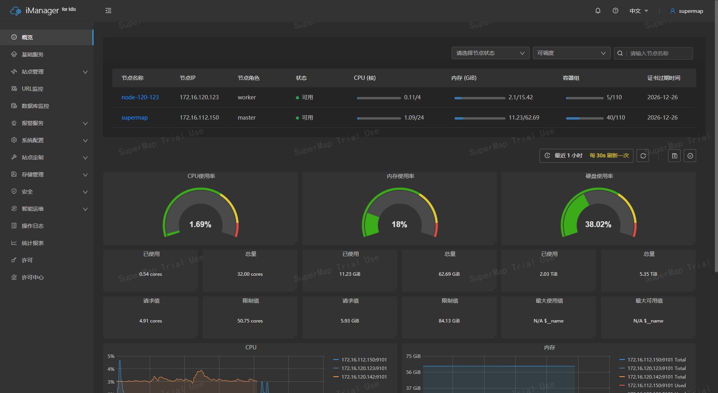Click pod progress bar showing 40/110
Image resolution: width=718 pixels, height=393 pixels.
coord(584,118)
